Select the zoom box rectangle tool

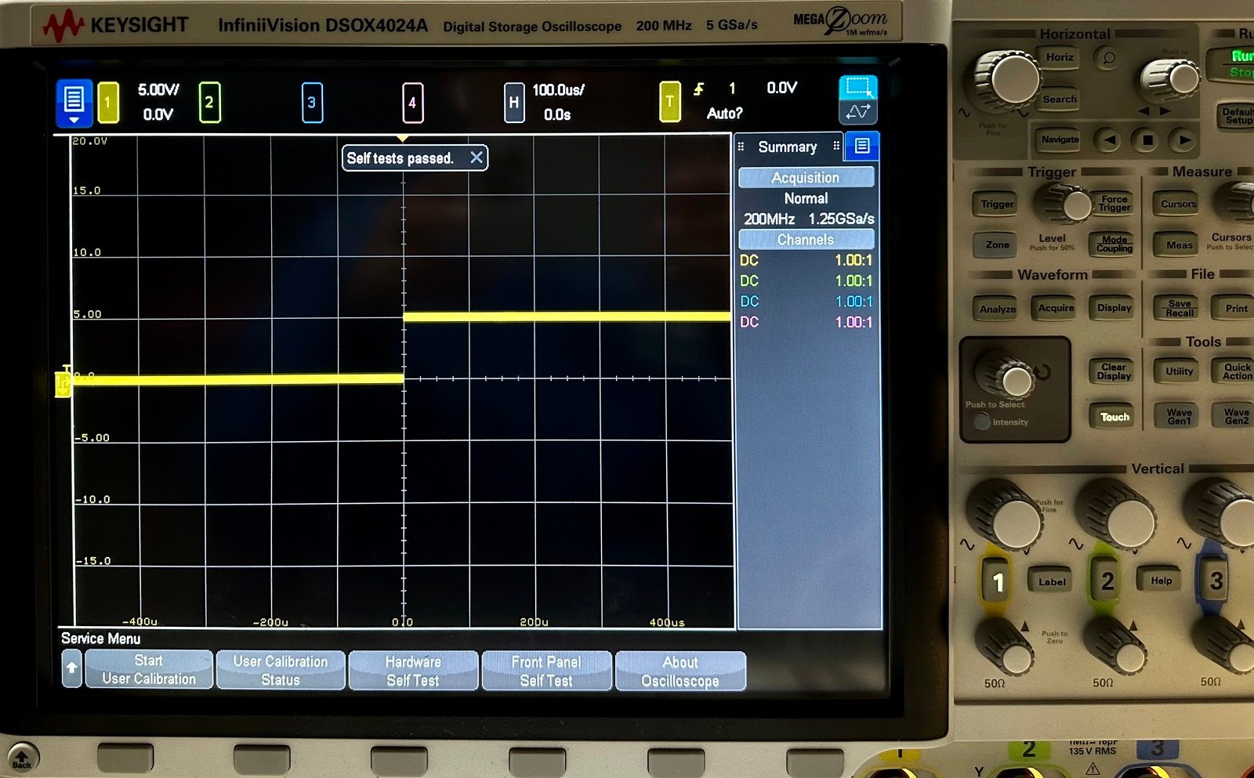(858, 87)
